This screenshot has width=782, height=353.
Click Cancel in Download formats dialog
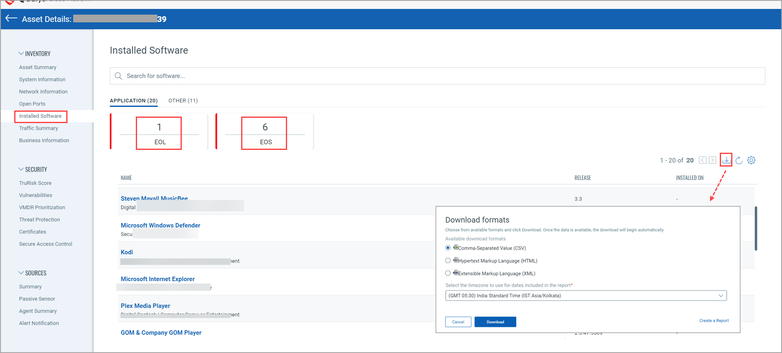click(x=458, y=322)
